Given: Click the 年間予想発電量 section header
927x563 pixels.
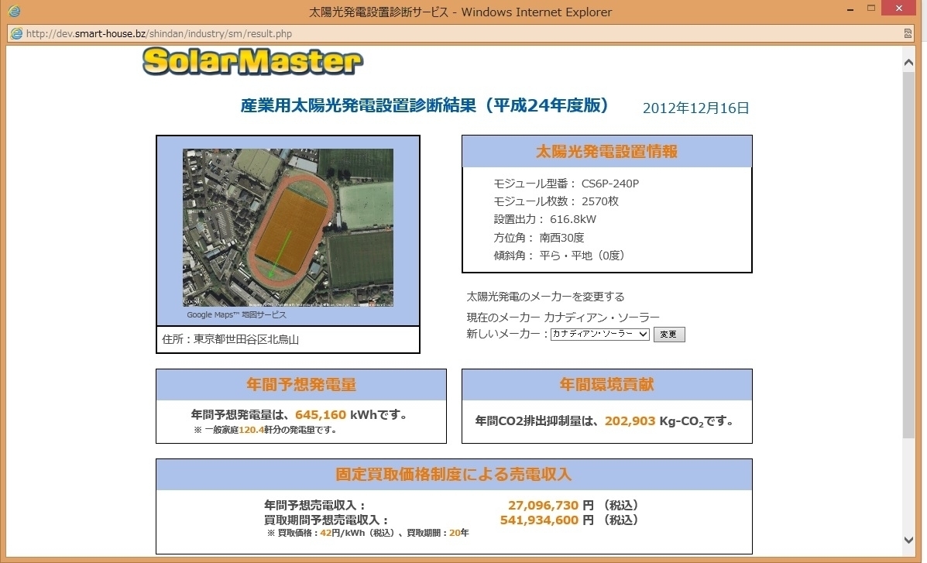Looking at the screenshot, I should [x=300, y=385].
